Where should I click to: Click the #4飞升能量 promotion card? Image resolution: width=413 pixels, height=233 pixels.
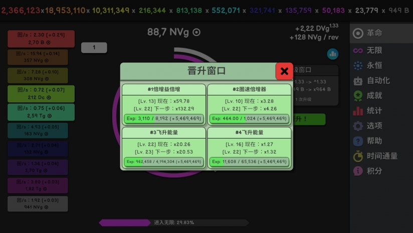coord(249,147)
